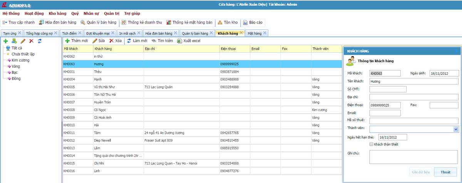Open Quản lý bán hàng toolbar shortcut
The height and width of the screenshot is (183, 462).
pos(98,22)
